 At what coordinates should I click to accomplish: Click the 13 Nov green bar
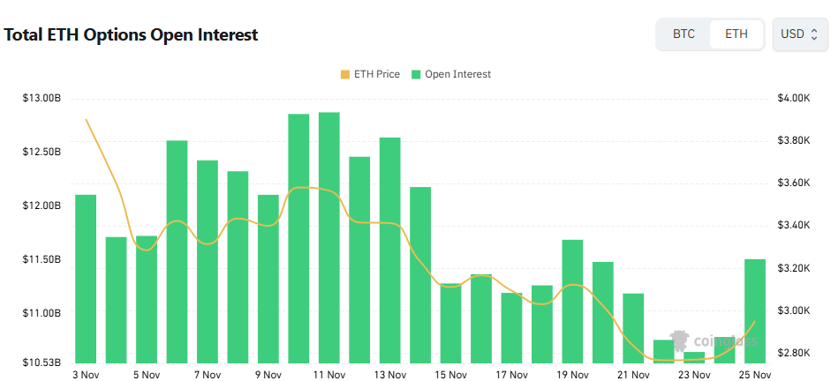(x=390, y=250)
